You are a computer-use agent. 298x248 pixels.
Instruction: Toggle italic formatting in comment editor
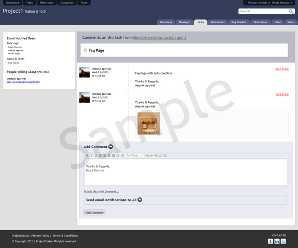[x=91, y=156]
